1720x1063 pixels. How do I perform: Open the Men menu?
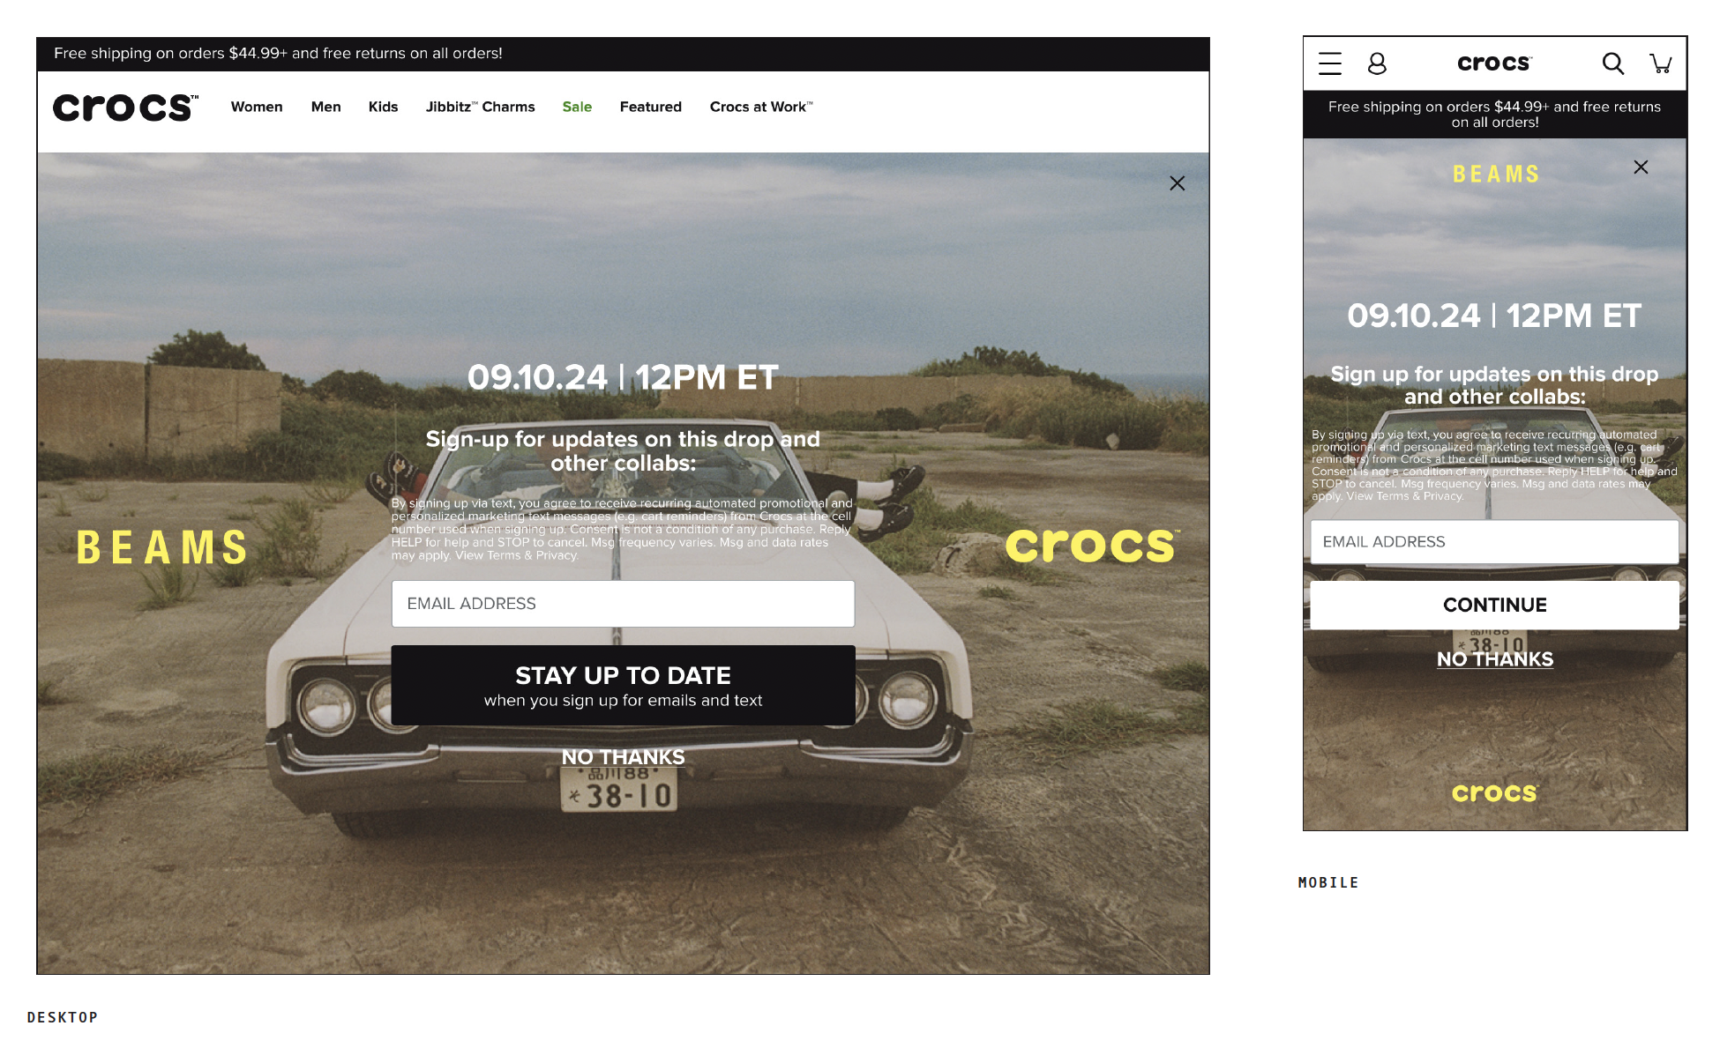[x=325, y=107]
